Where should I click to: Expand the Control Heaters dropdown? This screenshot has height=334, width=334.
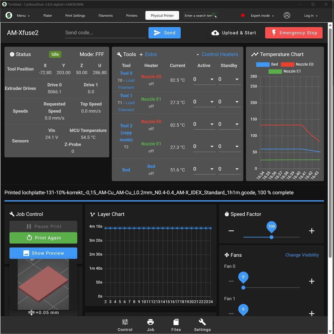(x=217, y=54)
